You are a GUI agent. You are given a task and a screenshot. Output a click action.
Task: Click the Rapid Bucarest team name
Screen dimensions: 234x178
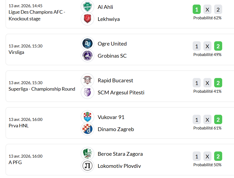[x=115, y=80]
